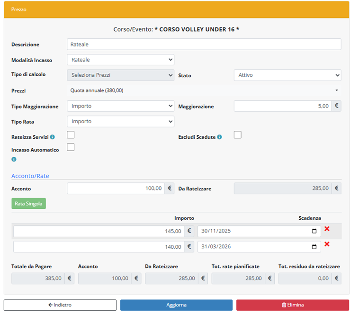The height and width of the screenshot is (314, 350).
Task: Open calendar picker for 31/03/2026 date
Action: pyautogui.click(x=314, y=247)
